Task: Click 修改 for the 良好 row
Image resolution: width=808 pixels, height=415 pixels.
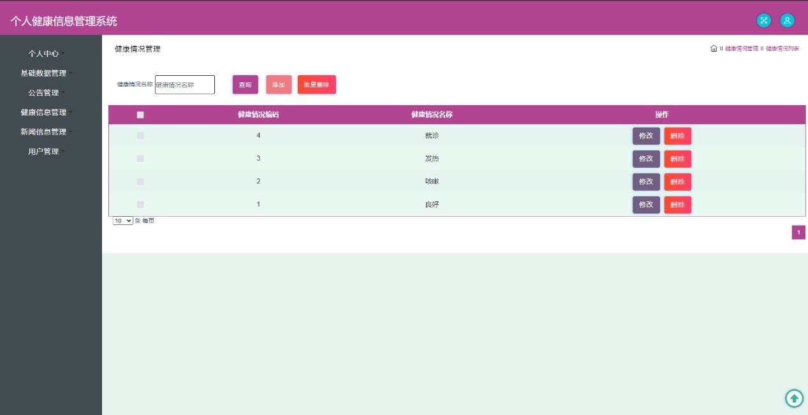Action: (646, 205)
